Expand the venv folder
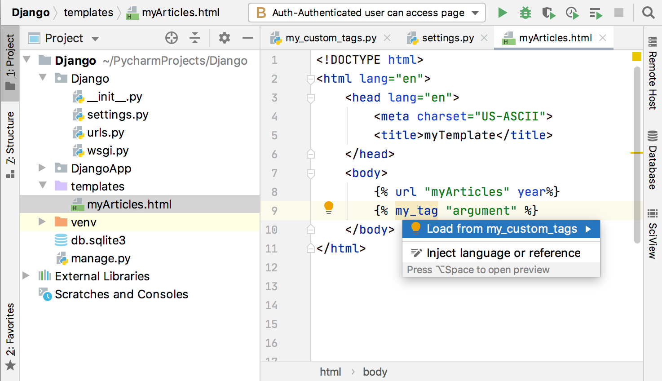The height and width of the screenshot is (381, 662). (x=42, y=222)
